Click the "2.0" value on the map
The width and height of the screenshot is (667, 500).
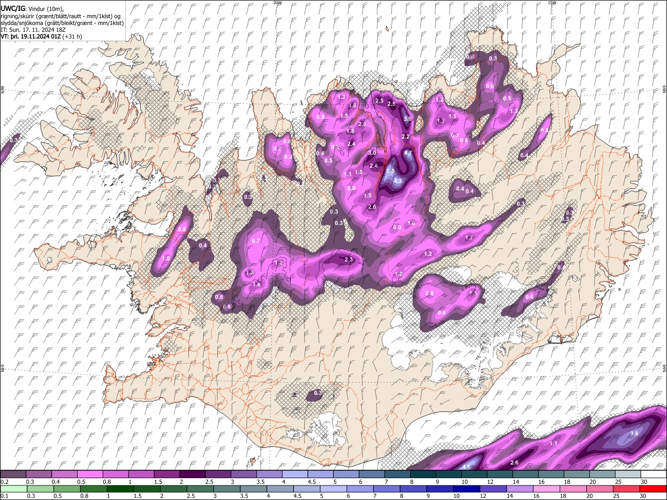(363, 124)
